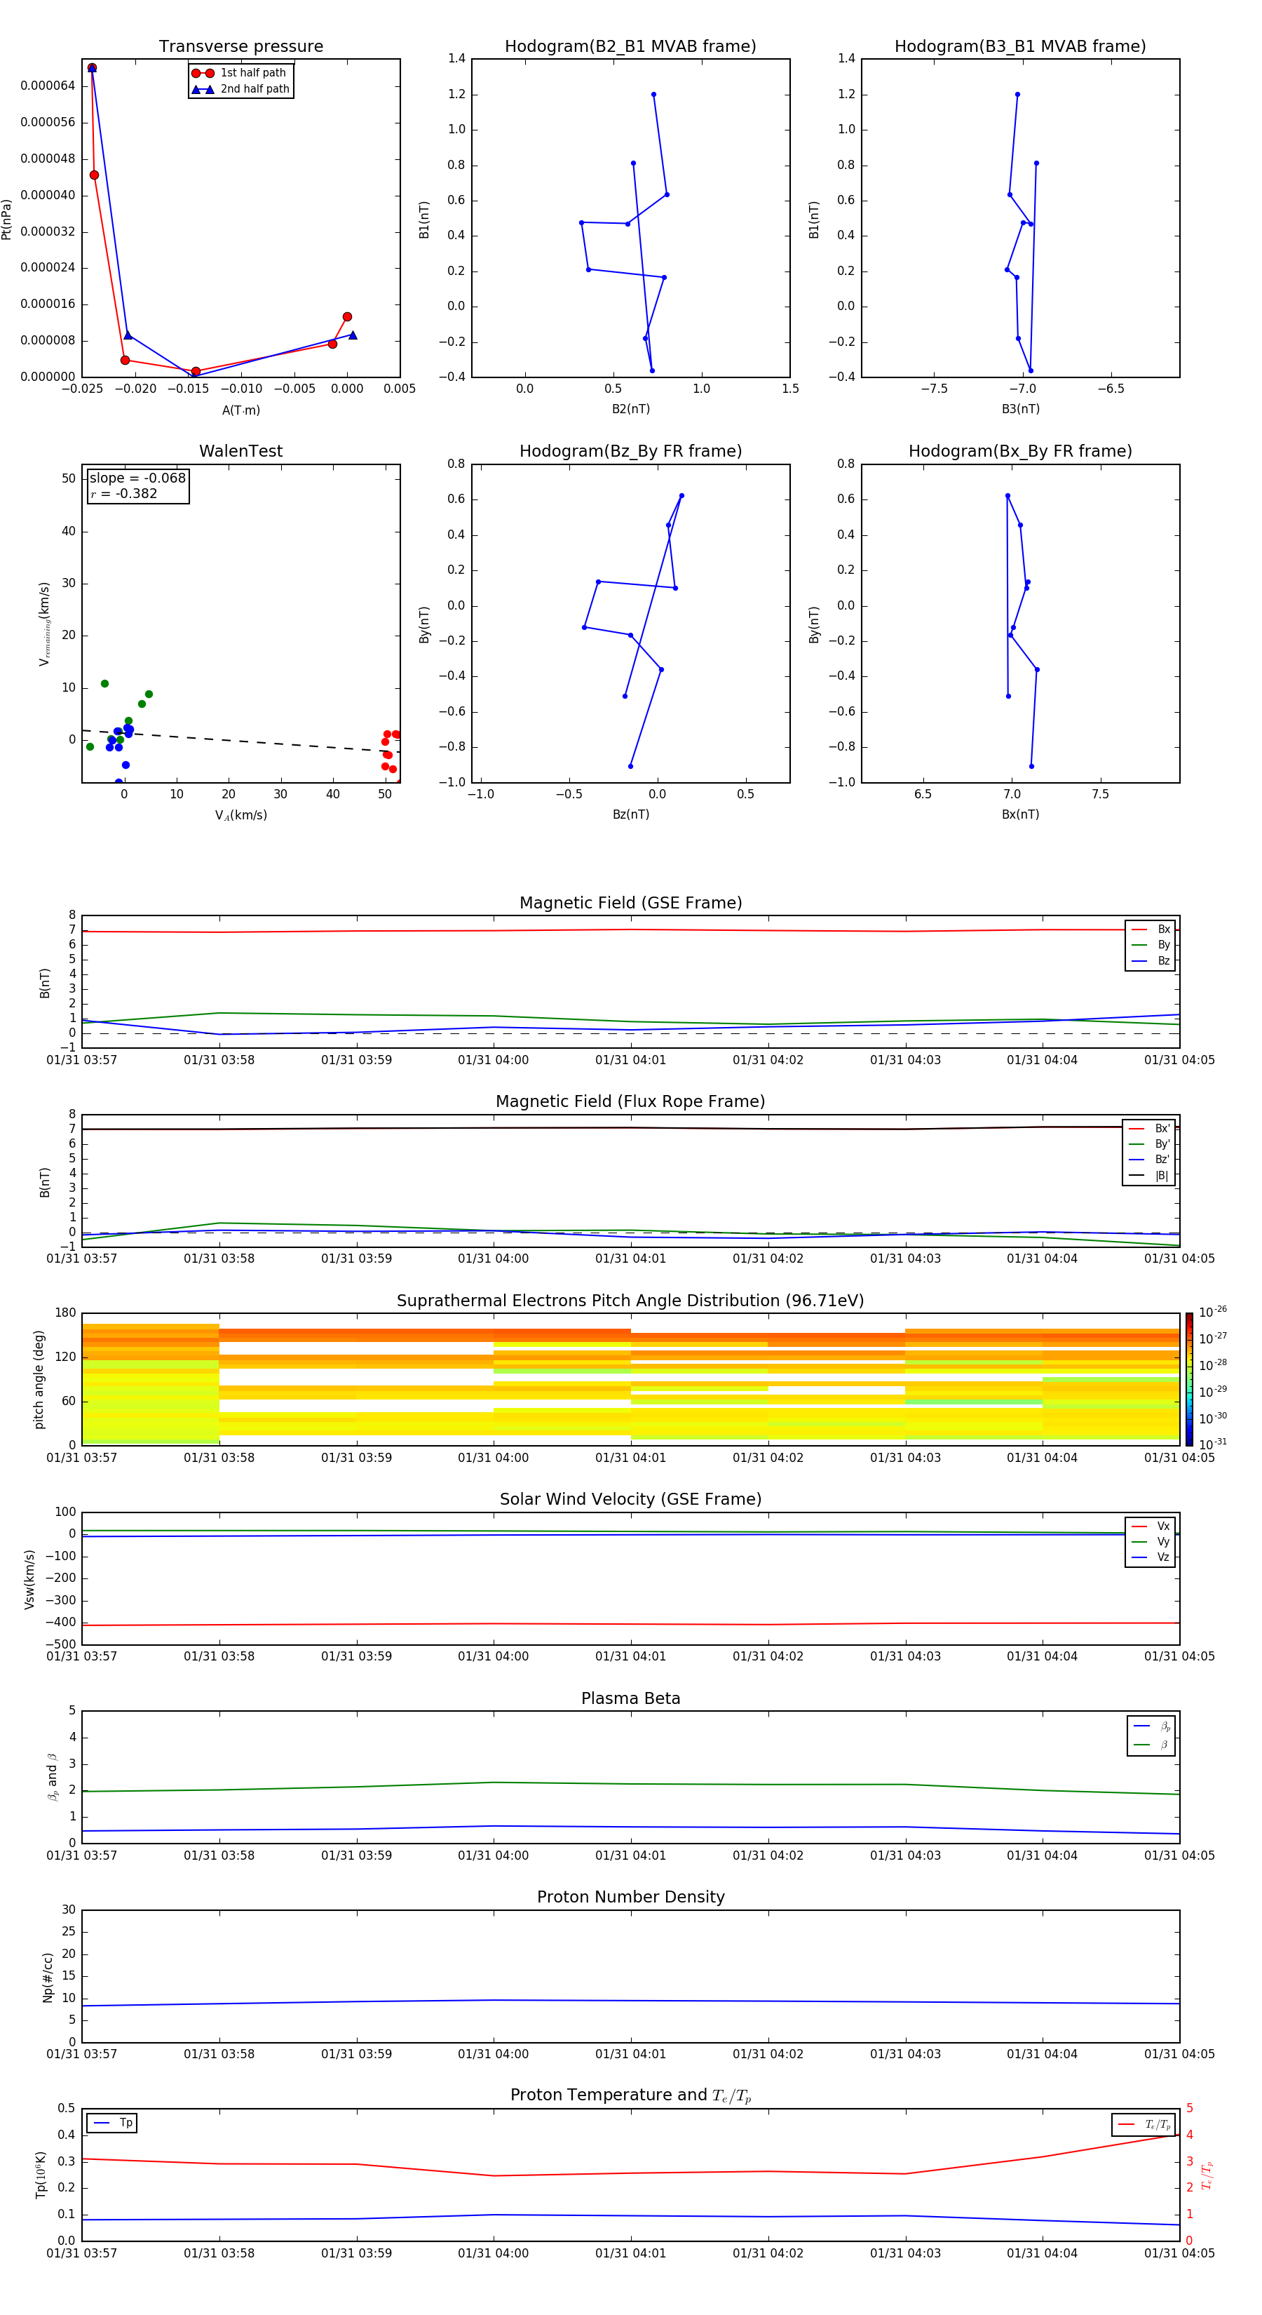The width and height of the screenshot is (1262, 2315).
Task: Click the 'Bx(nT)' x-axis label
Action: 1020,814
